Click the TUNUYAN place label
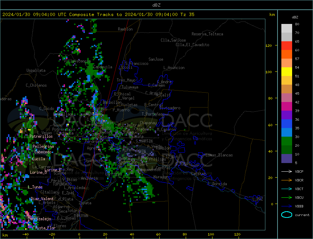 click(x=81, y=216)
